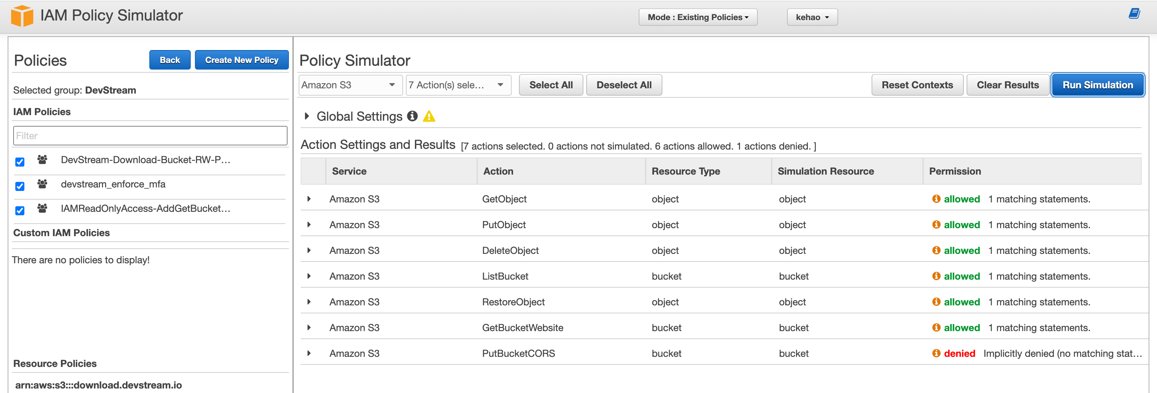Image resolution: width=1157 pixels, height=393 pixels.
Task: Click the Select All button
Action: [551, 85]
